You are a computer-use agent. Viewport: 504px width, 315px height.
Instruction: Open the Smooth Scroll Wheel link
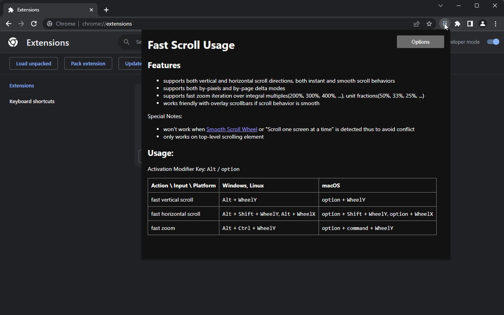click(x=232, y=129)
